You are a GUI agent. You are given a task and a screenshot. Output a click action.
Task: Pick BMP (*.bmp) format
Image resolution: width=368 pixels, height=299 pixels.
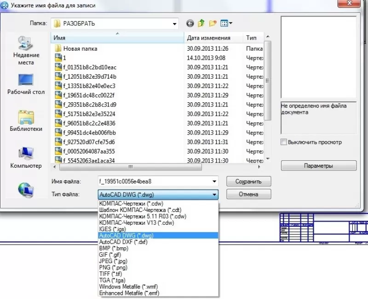click(158, 248)
